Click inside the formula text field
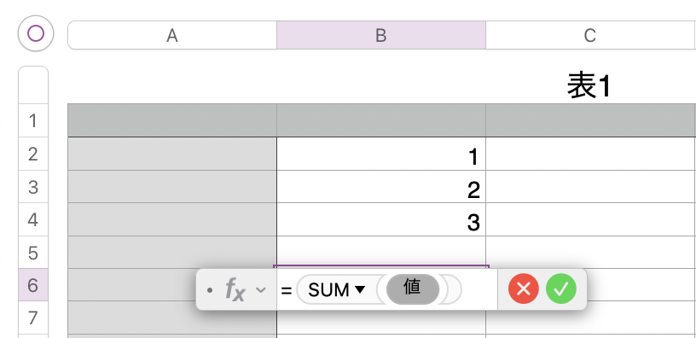Image resolution: width=696 pixels, height=338 pixels. pyautogui.click(x=387, y=289)
